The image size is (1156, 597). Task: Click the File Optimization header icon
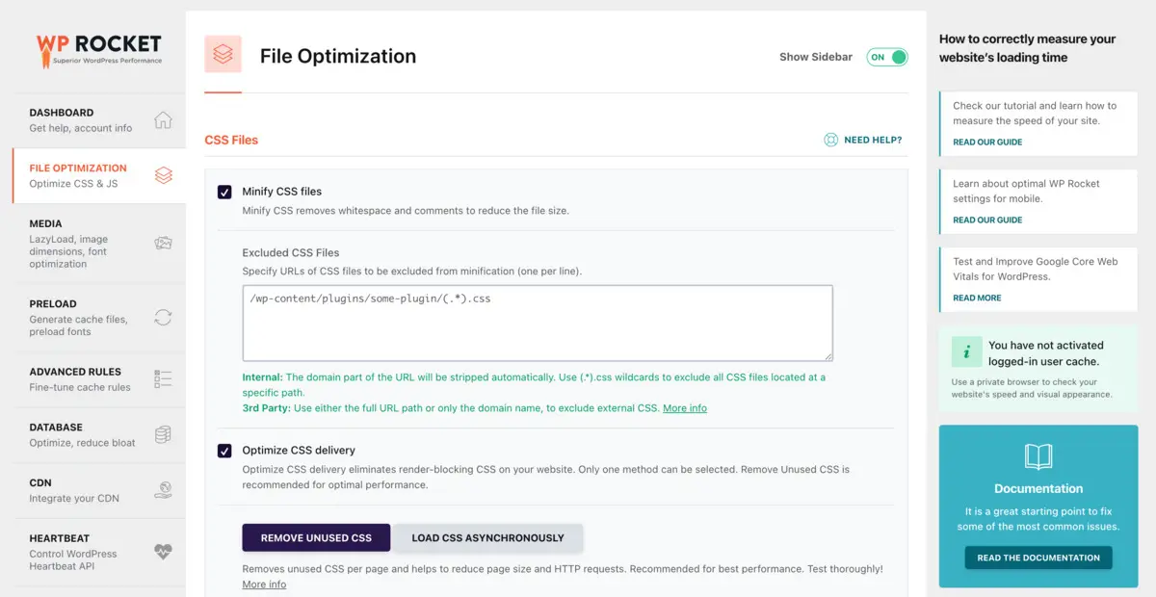click(223, 55)
